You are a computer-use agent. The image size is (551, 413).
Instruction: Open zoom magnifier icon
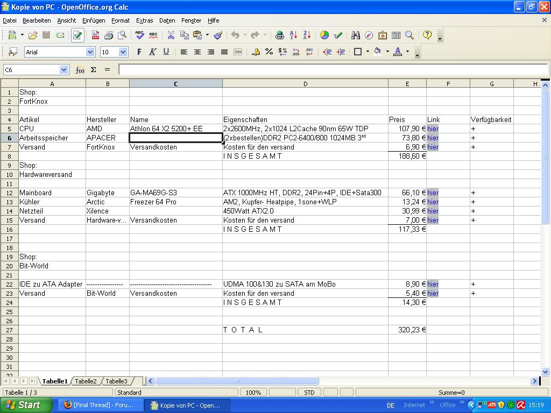pos(409,35)
